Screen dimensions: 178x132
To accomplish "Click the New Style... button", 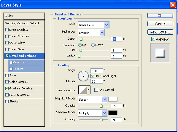I will [160, 32].
